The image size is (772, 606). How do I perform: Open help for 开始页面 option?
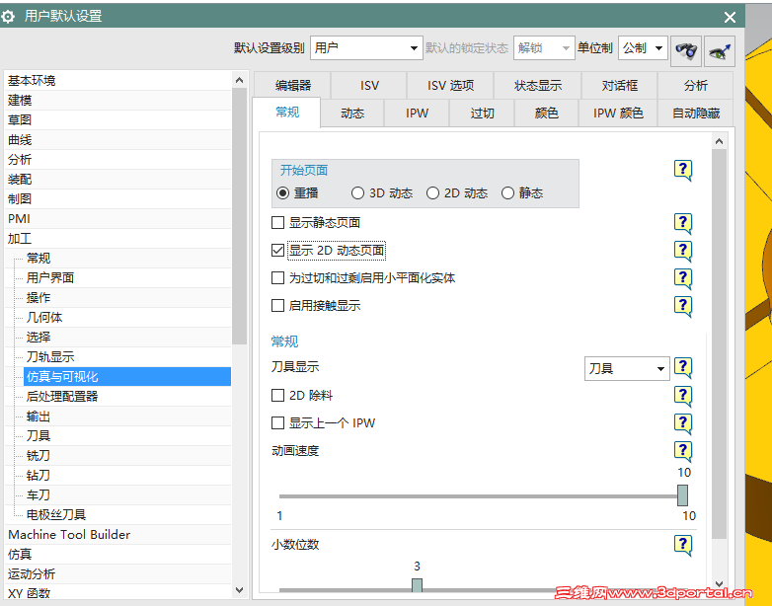click(683, 171)
